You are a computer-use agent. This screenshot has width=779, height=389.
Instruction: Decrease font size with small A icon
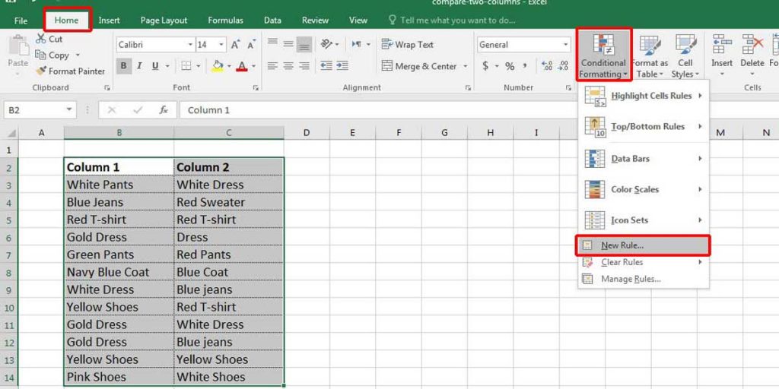coord(251,45)
